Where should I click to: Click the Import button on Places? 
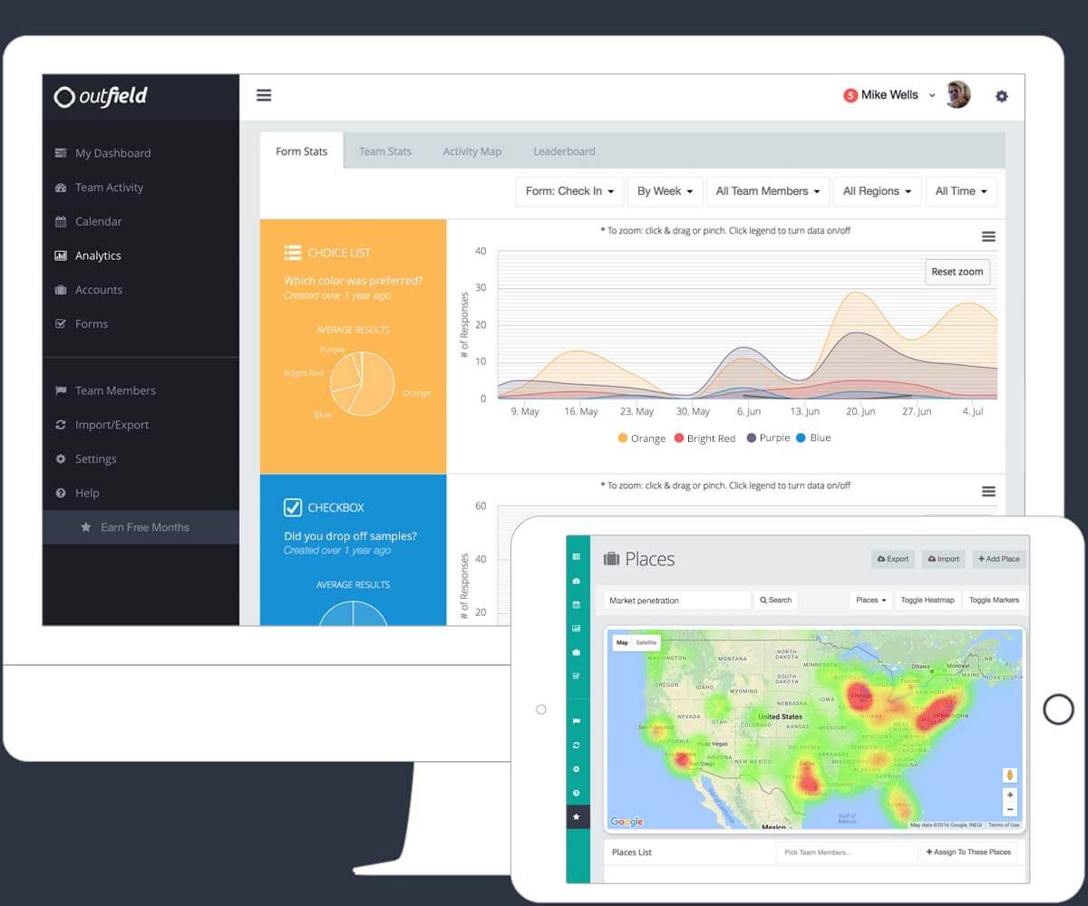(x=944, y=559)
